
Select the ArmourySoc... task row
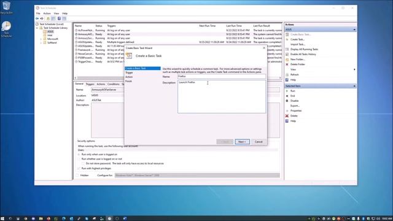[178, 38]
